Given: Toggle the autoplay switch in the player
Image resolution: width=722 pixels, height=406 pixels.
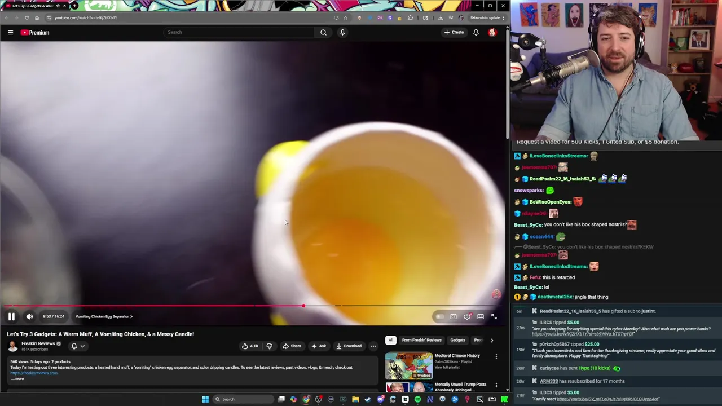Looking at the screenshot, I should [440, 317].
